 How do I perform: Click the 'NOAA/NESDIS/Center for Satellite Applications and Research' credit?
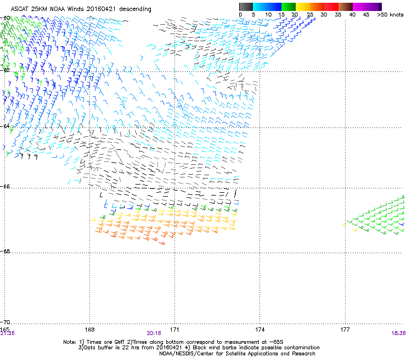coord(237,353)
